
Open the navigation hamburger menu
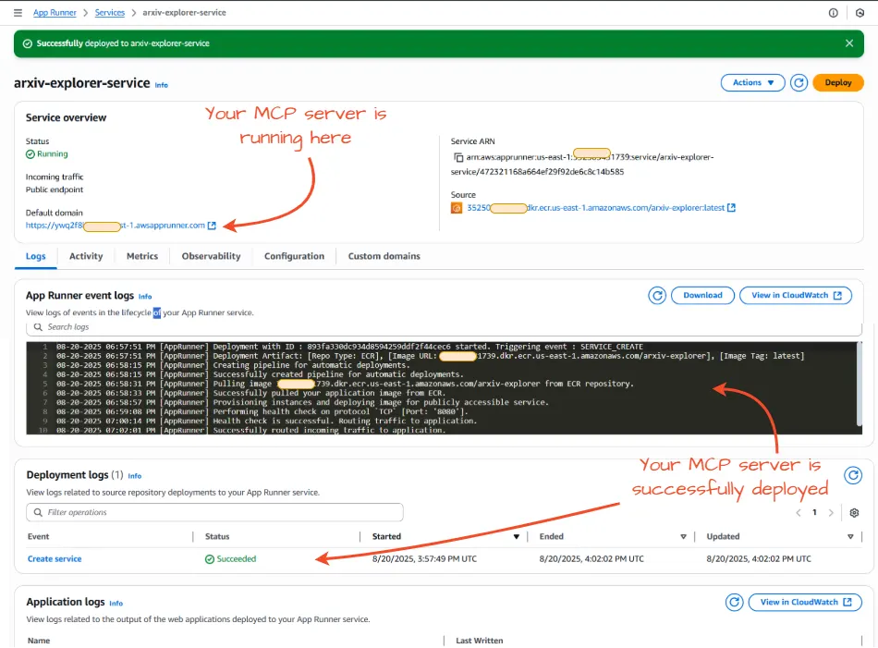16,12
